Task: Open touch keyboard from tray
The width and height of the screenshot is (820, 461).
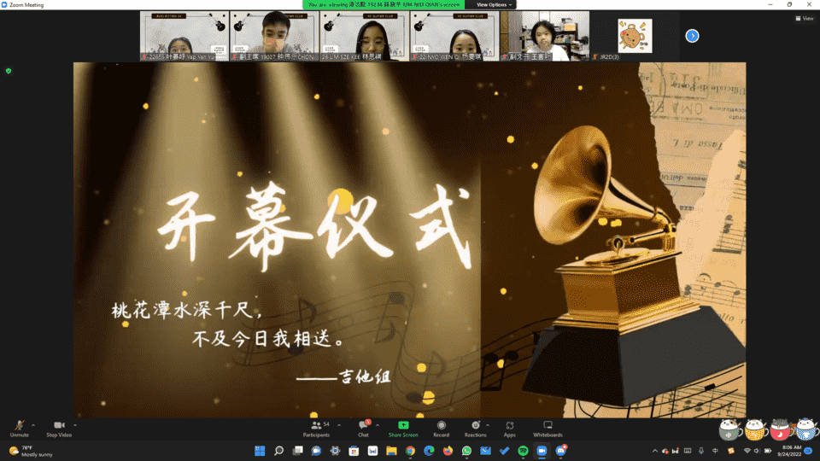Action: tap(688, 451)
